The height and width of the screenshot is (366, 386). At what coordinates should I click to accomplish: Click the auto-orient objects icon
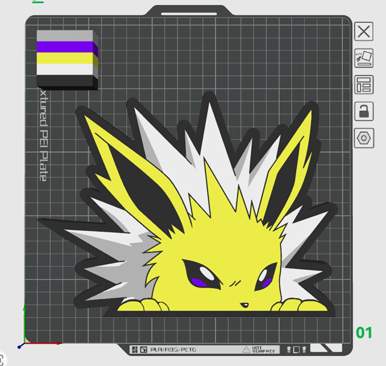[364, 57]
